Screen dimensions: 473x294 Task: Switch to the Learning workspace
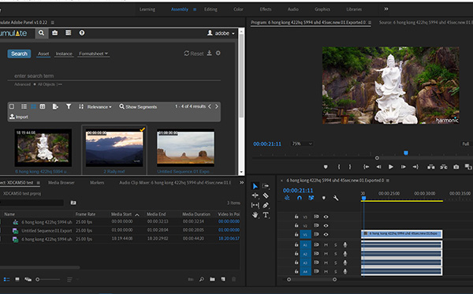coord(147,9)
